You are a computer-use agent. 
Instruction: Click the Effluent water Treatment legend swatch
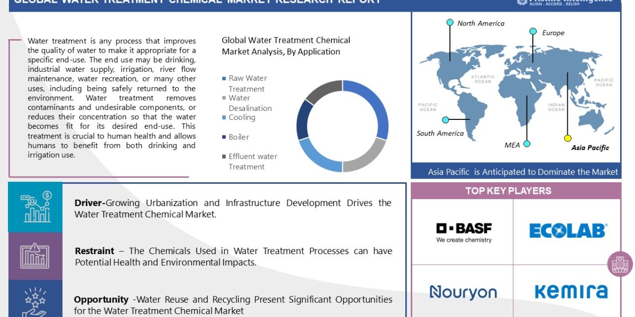coord(224,156)
